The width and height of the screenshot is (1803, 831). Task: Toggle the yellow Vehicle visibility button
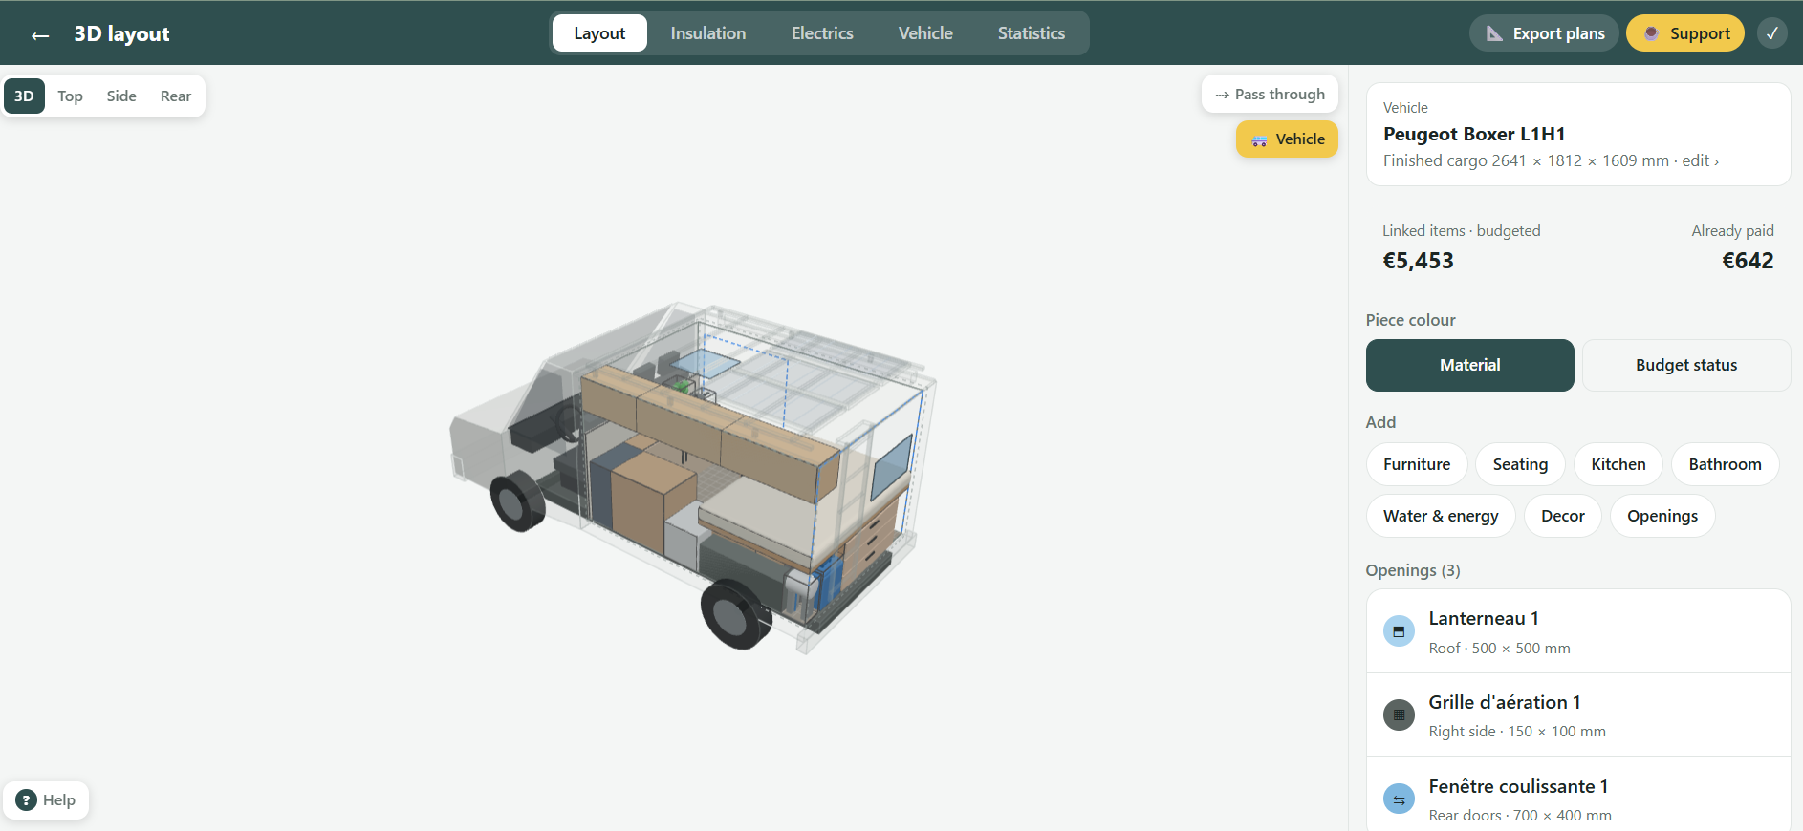(1287, 139)
